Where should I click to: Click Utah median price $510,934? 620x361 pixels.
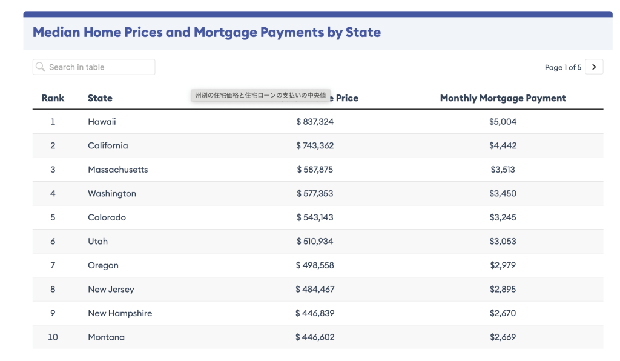point(315,242)
